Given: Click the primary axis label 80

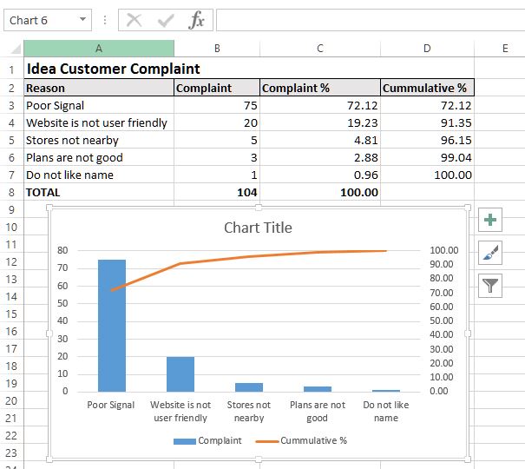Looking at the screenshot, I should 62,250.
